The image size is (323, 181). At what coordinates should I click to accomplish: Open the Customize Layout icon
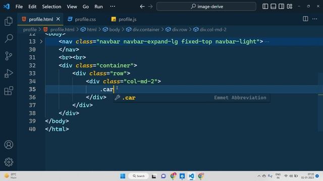coord(290,7)
